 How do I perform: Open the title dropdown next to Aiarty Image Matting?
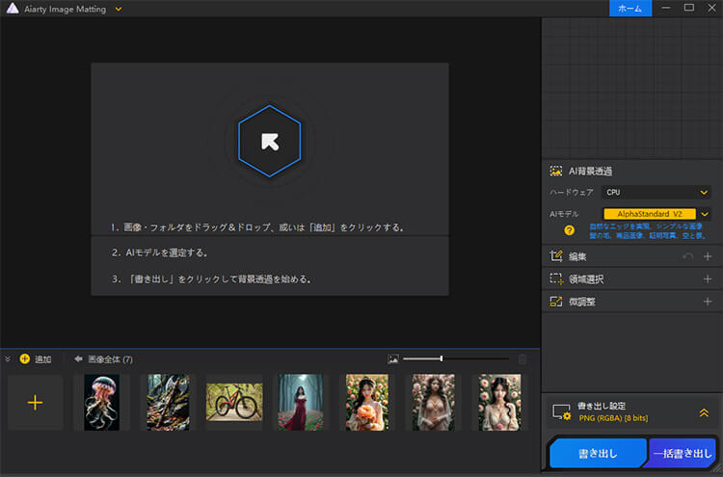click(x=119, y=9)
